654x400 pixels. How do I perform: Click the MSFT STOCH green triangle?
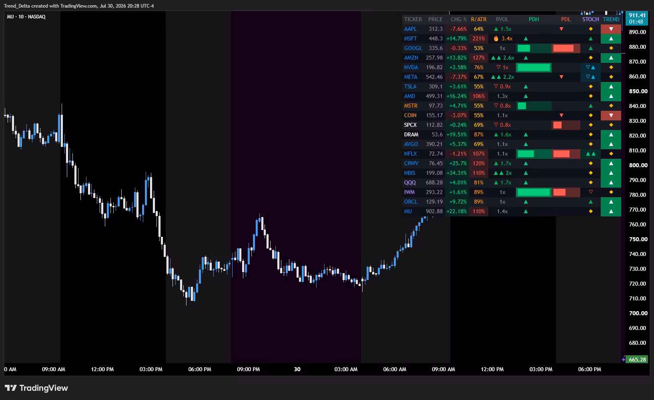click(591, 38)
